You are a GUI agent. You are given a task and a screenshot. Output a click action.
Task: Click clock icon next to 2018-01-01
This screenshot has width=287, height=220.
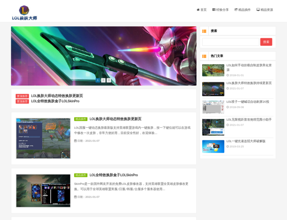pos(227,75)
